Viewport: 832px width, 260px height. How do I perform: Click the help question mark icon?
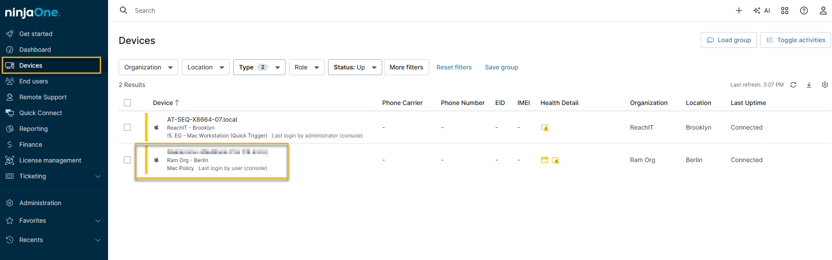point(804,11)
